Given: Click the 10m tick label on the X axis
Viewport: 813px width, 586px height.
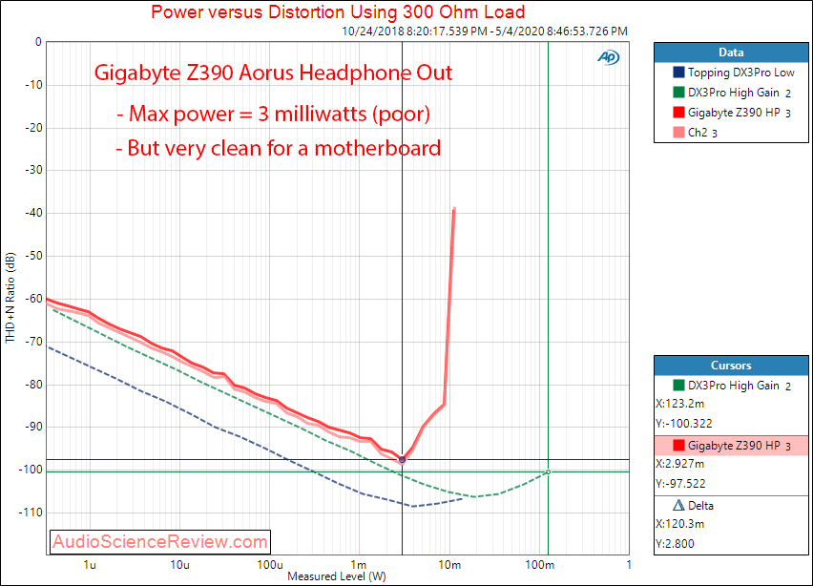Looking at the screenshot, I should point(449,565).
